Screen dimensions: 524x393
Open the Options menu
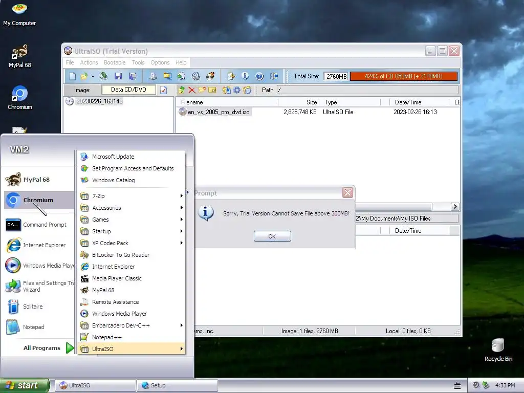click(160, 62)
